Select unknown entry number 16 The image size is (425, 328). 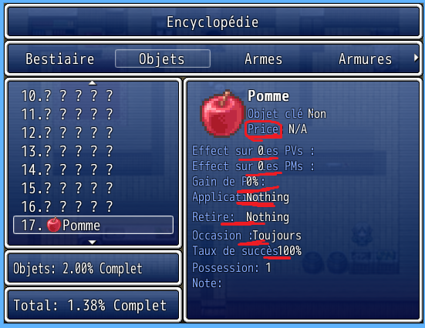(93, 206)
